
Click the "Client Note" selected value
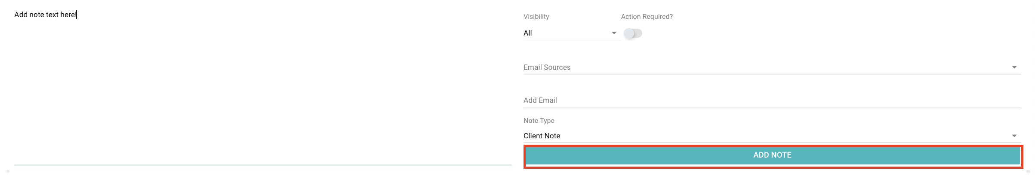(x=542, y=136)
